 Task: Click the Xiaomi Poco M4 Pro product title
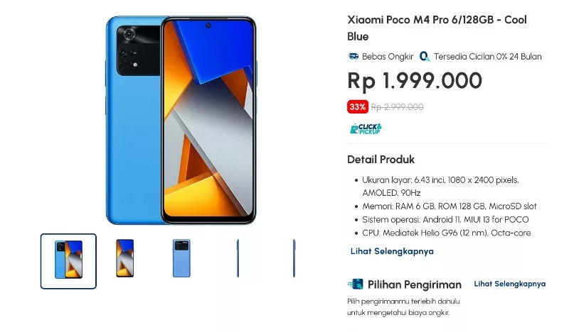(437, 28)
